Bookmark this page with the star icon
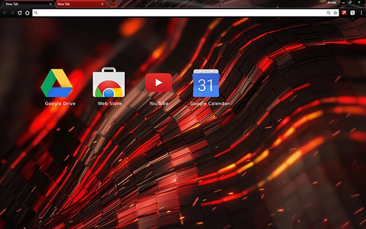Viewport: 366px width, 229px height. (x=336, y=13)
